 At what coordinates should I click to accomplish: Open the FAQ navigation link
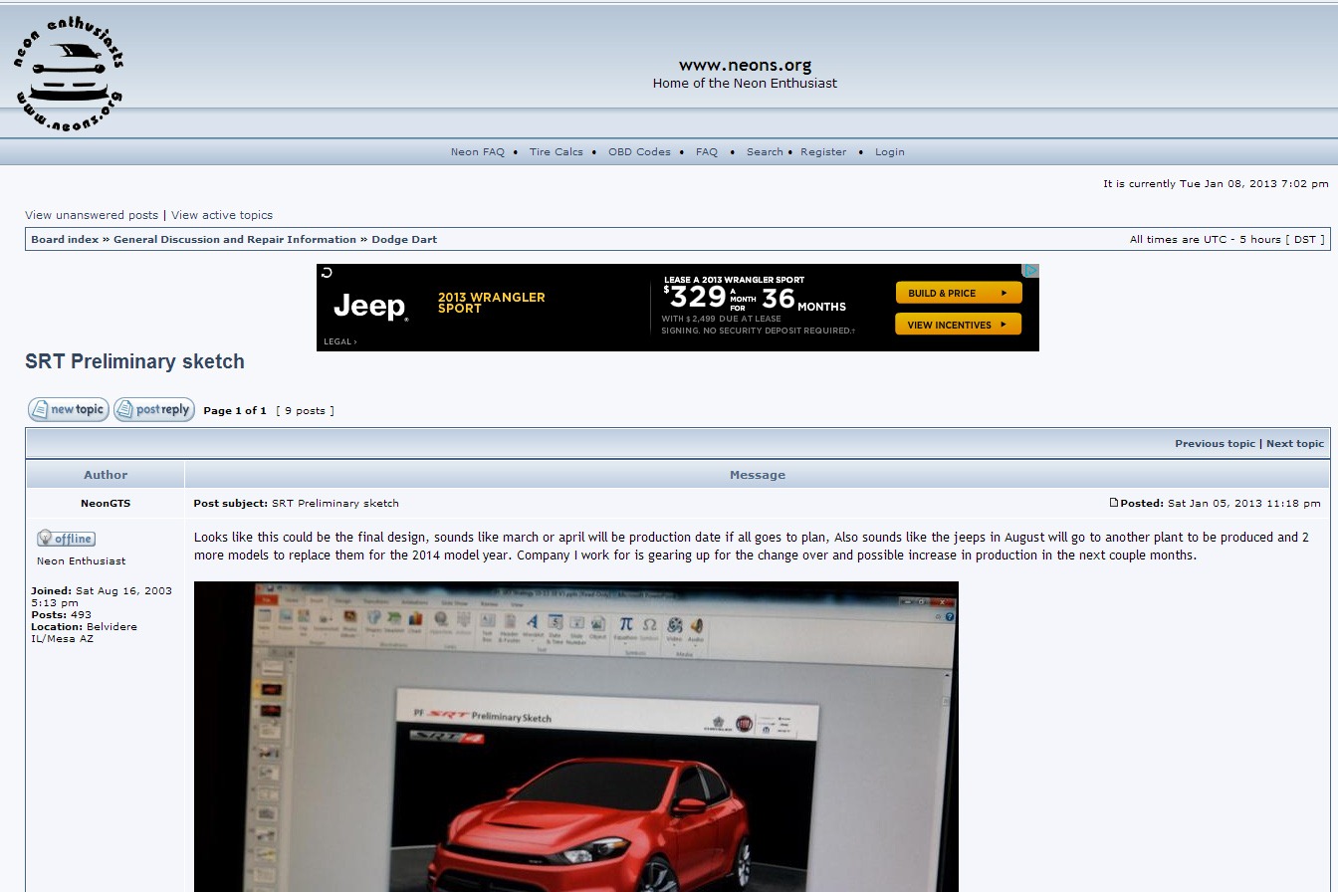click(x=707, y=152)
